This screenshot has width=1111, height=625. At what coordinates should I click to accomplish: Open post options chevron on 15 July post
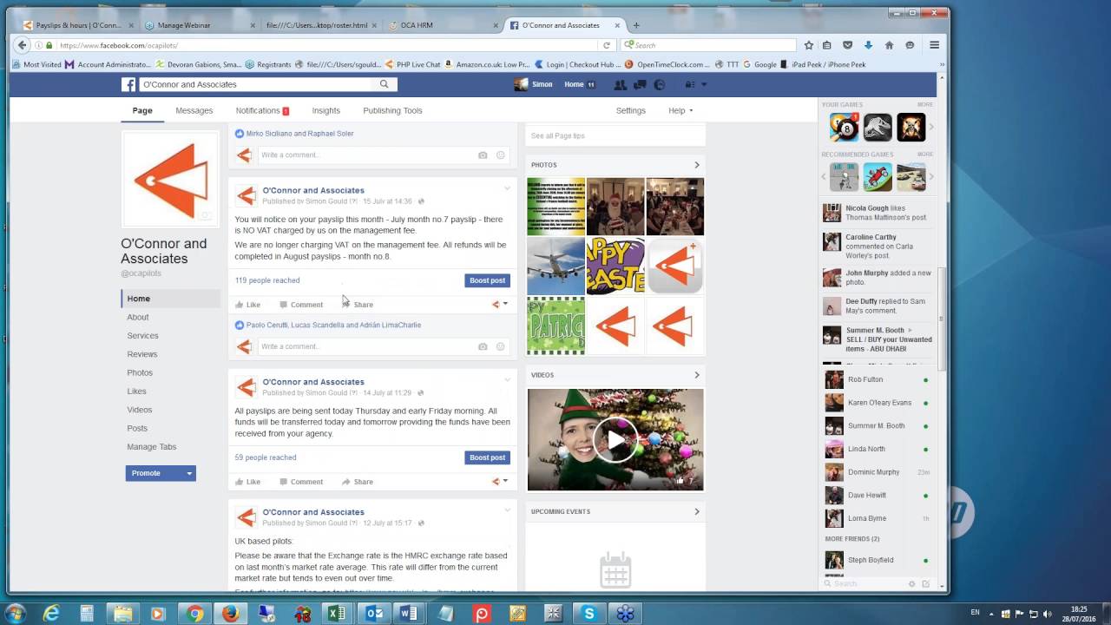(x=508, y=188)
